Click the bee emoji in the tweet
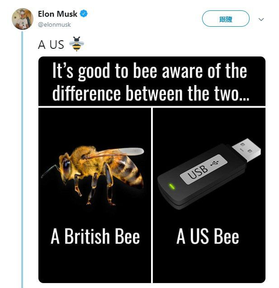This screenshot has width=279, height=288. tap(76, 44)
